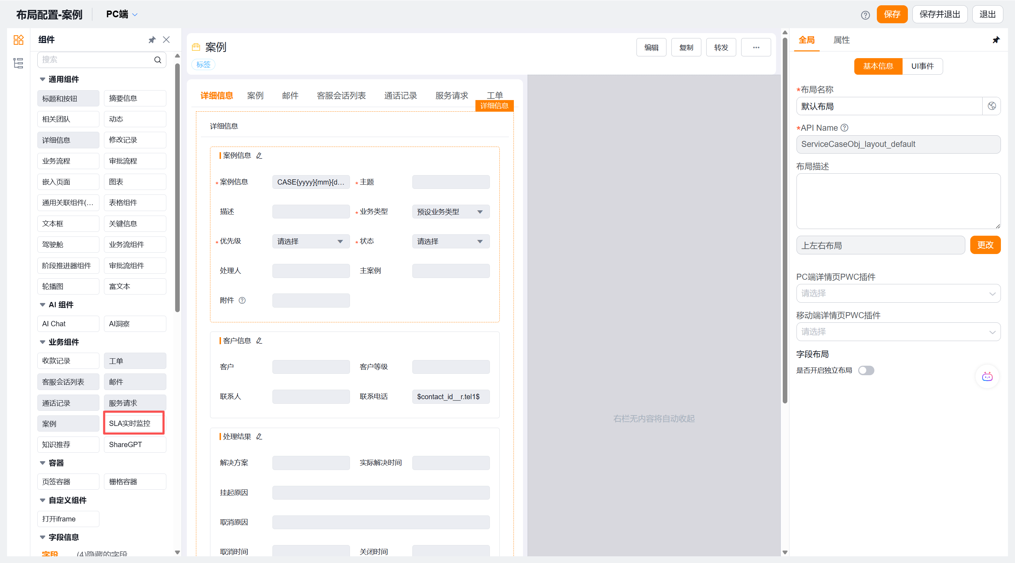Switch to the 属性 tab
This screenshot has height=563, width=1015.
(x=841, y=40)
